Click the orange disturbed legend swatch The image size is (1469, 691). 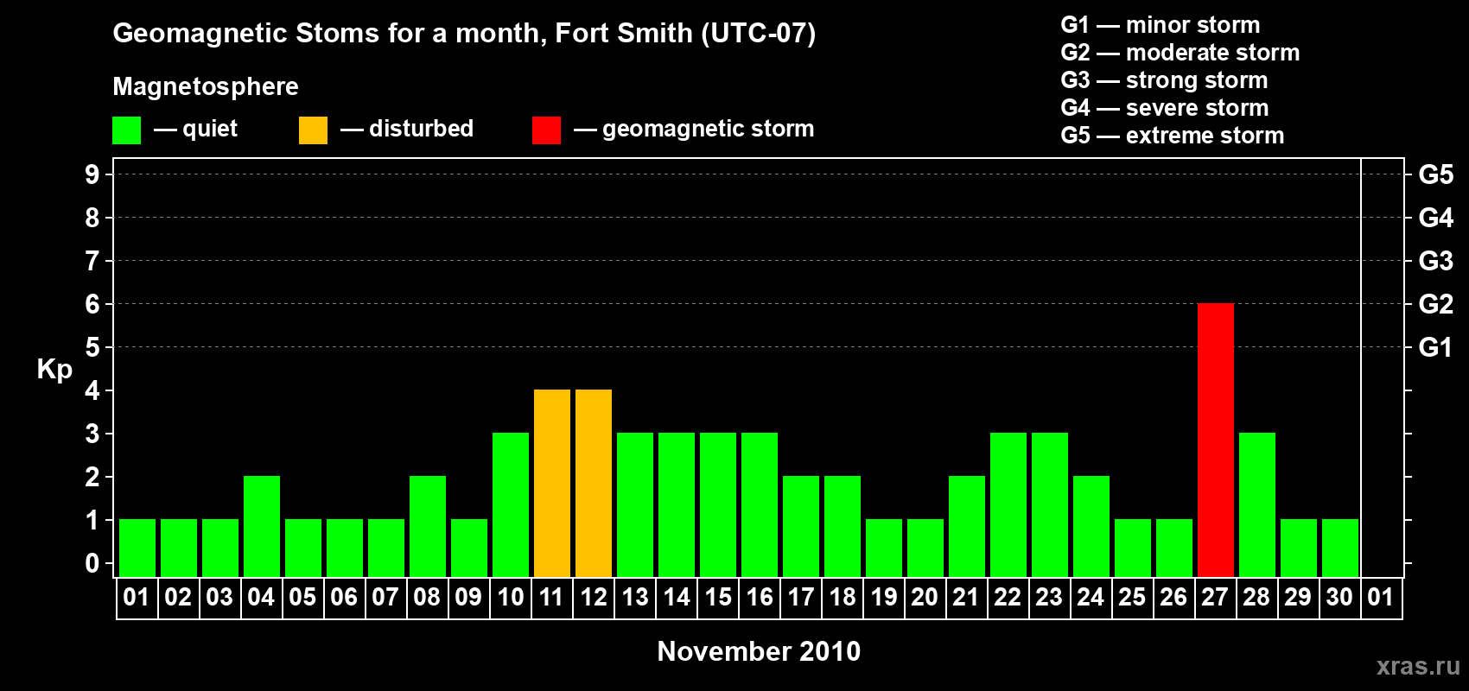tap(313, 130)
